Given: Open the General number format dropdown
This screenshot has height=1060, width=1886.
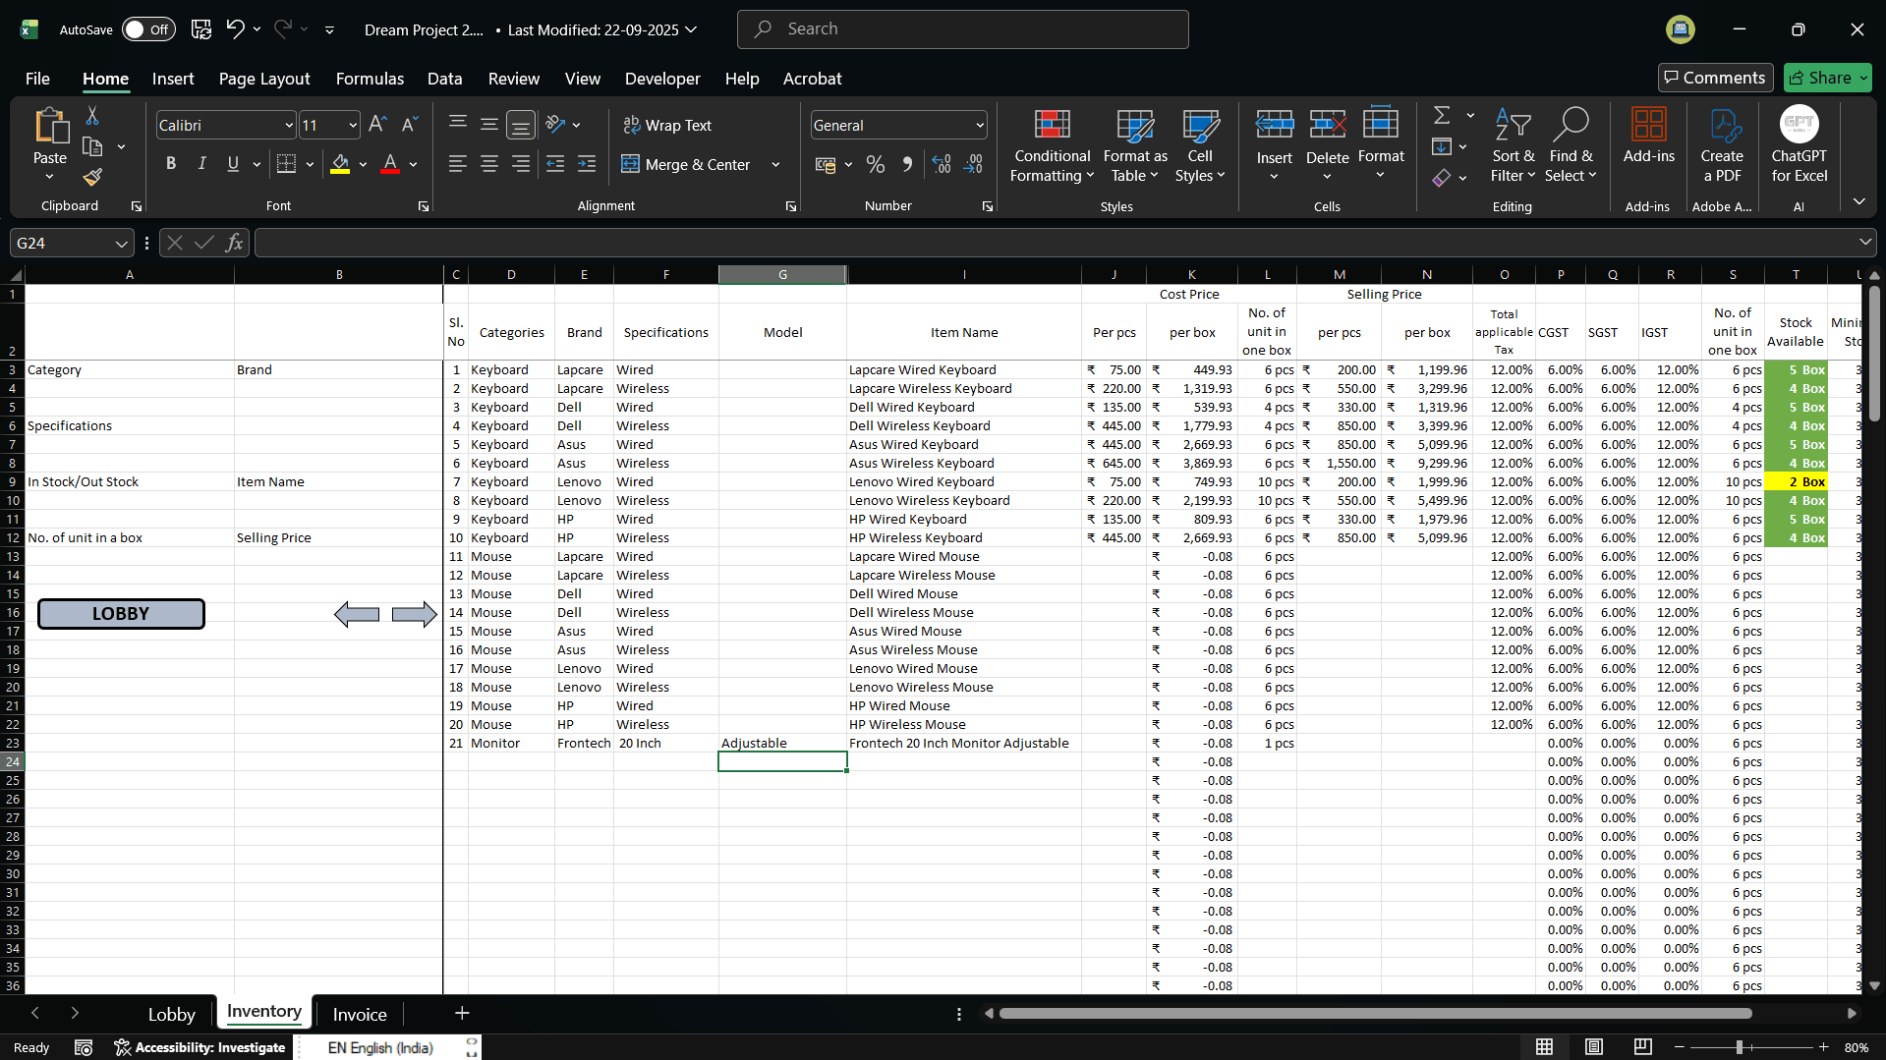Looking at the screenshot, I should coord(980,125).
